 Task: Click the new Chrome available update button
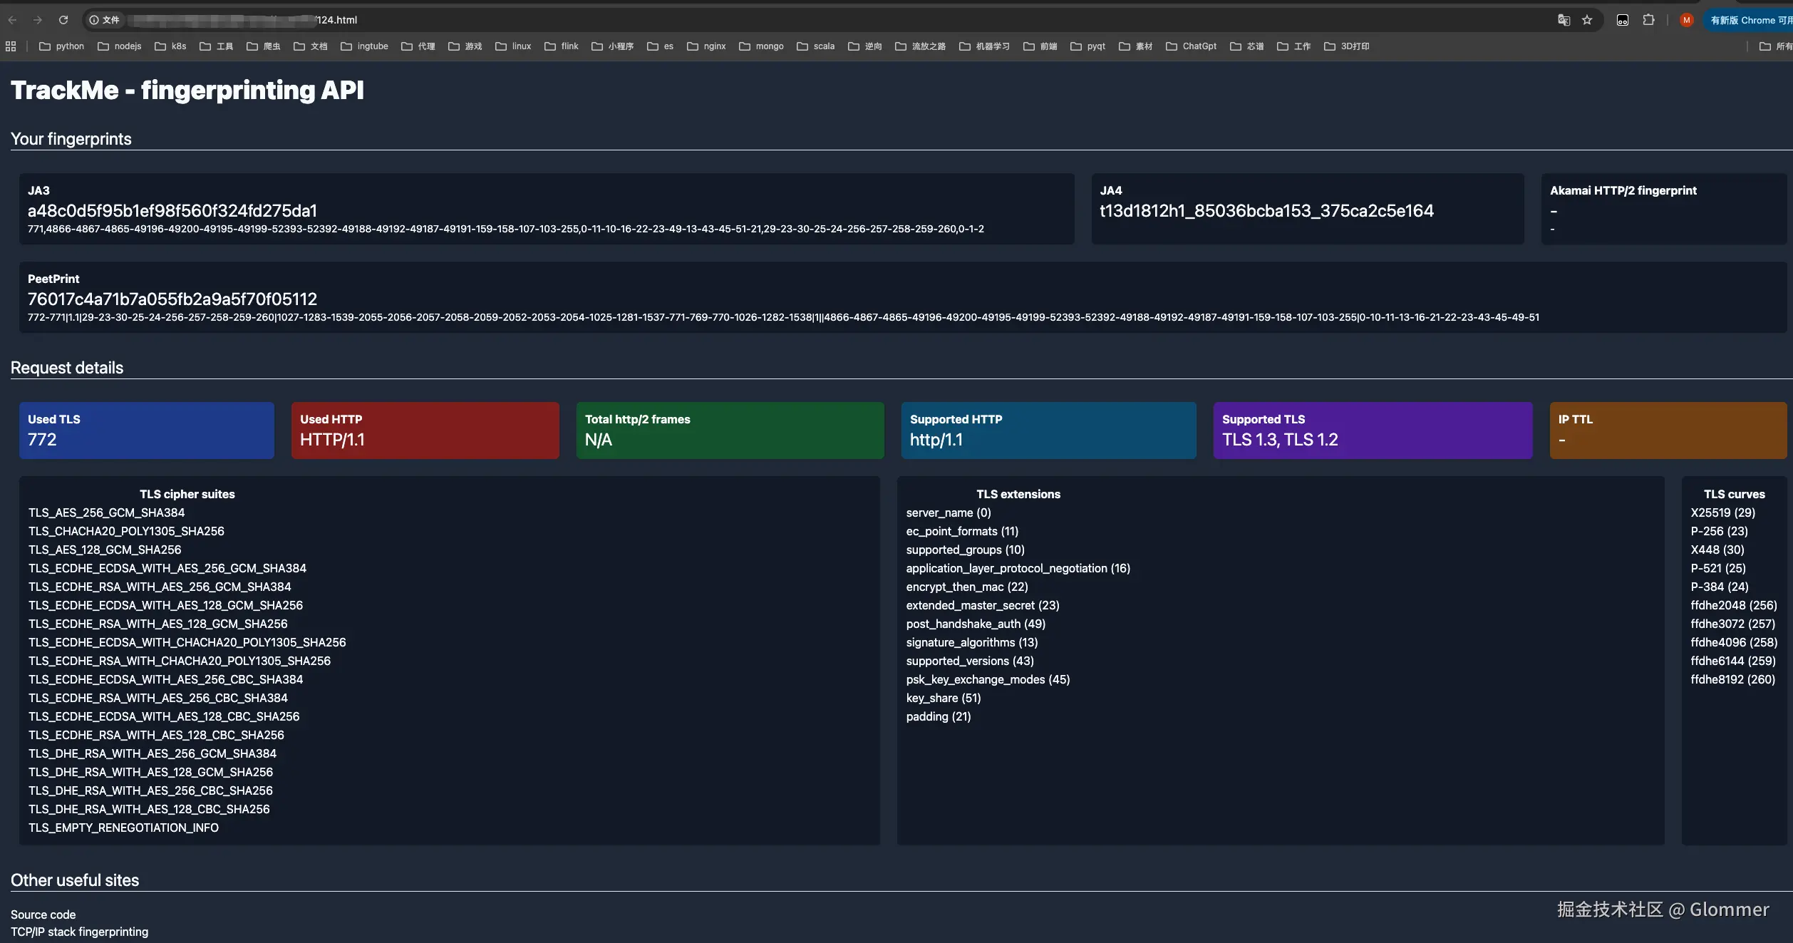tap(1750, 20)
